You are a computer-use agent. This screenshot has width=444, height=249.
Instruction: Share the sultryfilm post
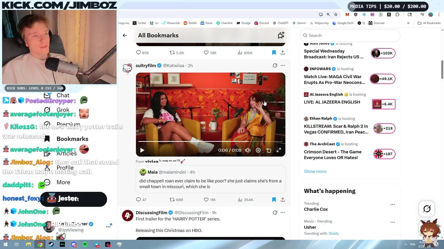(x=283, y=200)
